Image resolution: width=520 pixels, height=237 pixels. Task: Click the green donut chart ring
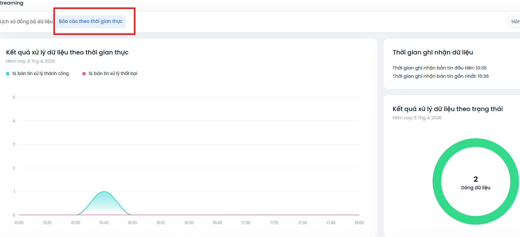tap(437, 182)
